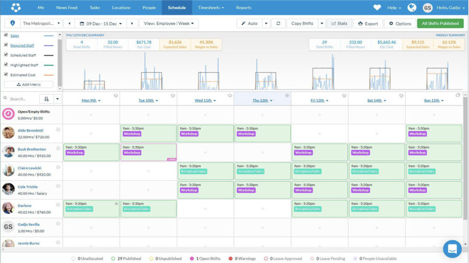Click the Add Metric button
This screenshot has height=263, width=469.
pyautogui.click(x=29, y=85)
